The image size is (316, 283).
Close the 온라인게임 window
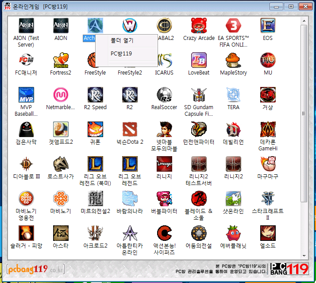[305, 7]
